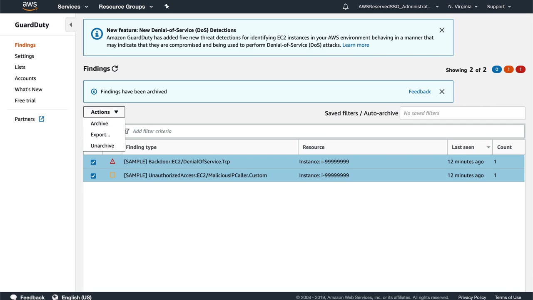Choose Export from the Actions menu
533x300 pixels.
(100, 135)
